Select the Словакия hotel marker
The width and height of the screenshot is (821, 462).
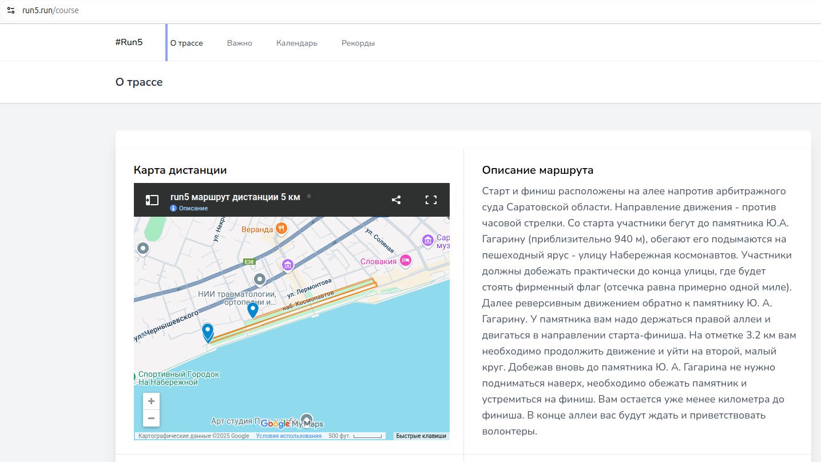point(406,261)
